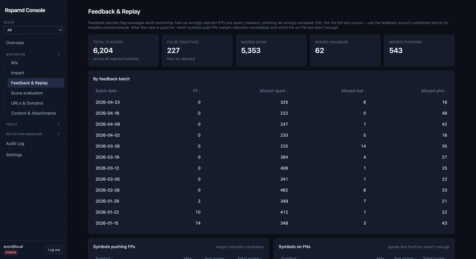Click the anon@local username

click(x=13, y=247)
